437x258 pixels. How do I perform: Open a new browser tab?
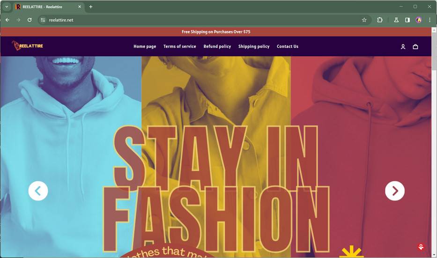[x=90, y=7]
